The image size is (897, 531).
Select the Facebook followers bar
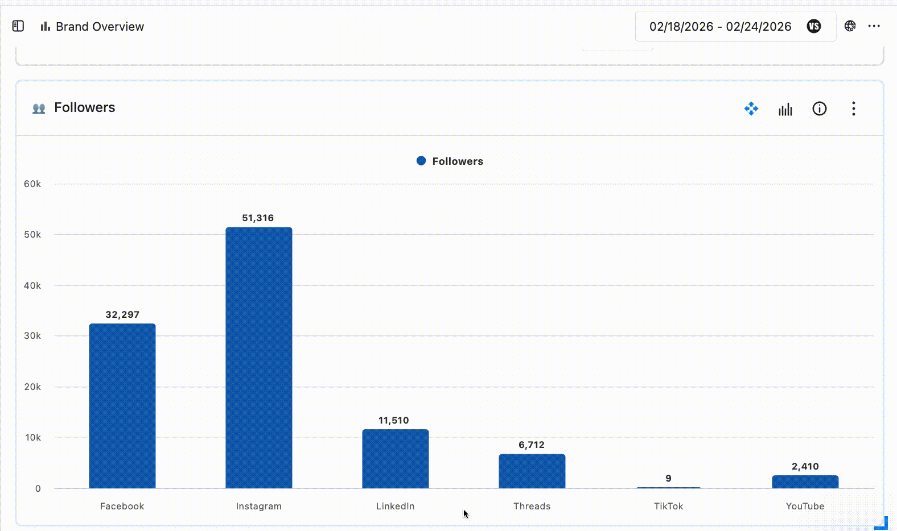(x=122, y=406)
